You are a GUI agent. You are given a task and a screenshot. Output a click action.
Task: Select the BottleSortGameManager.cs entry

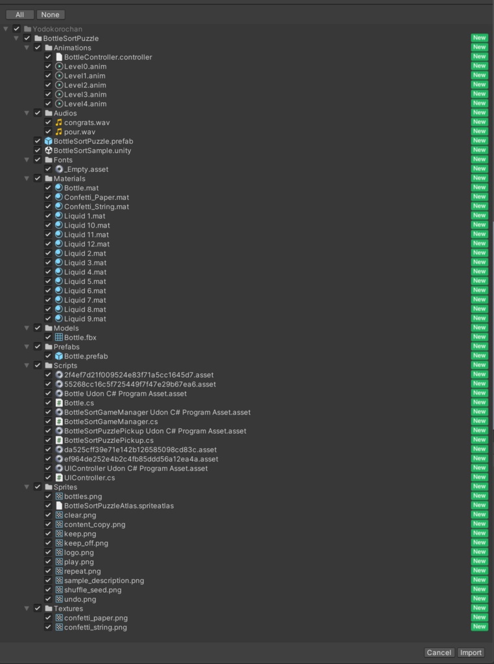click(110, 421)
